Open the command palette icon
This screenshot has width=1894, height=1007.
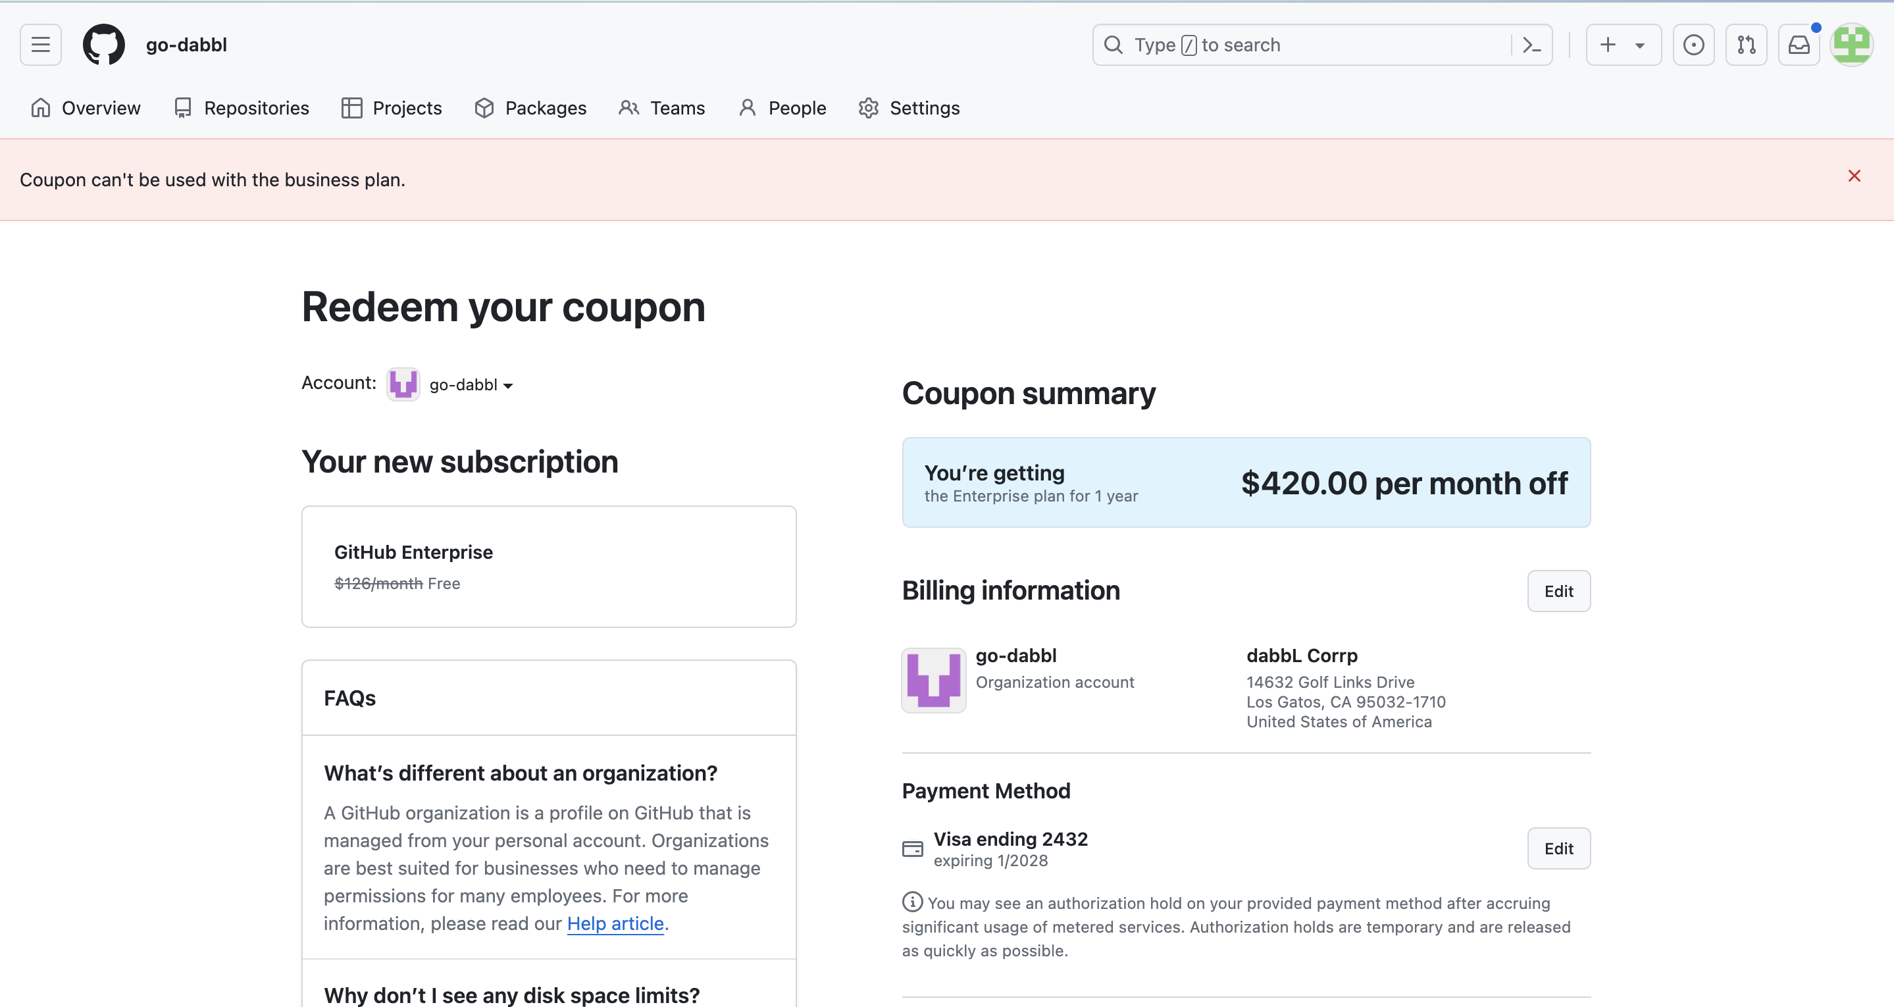click(x=1531, y=45)
